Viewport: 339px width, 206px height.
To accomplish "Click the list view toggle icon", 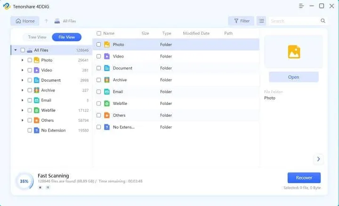I will (261, 21).
